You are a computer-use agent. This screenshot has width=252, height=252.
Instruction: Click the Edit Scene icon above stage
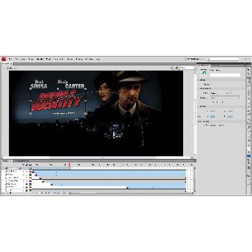point(172,68)
